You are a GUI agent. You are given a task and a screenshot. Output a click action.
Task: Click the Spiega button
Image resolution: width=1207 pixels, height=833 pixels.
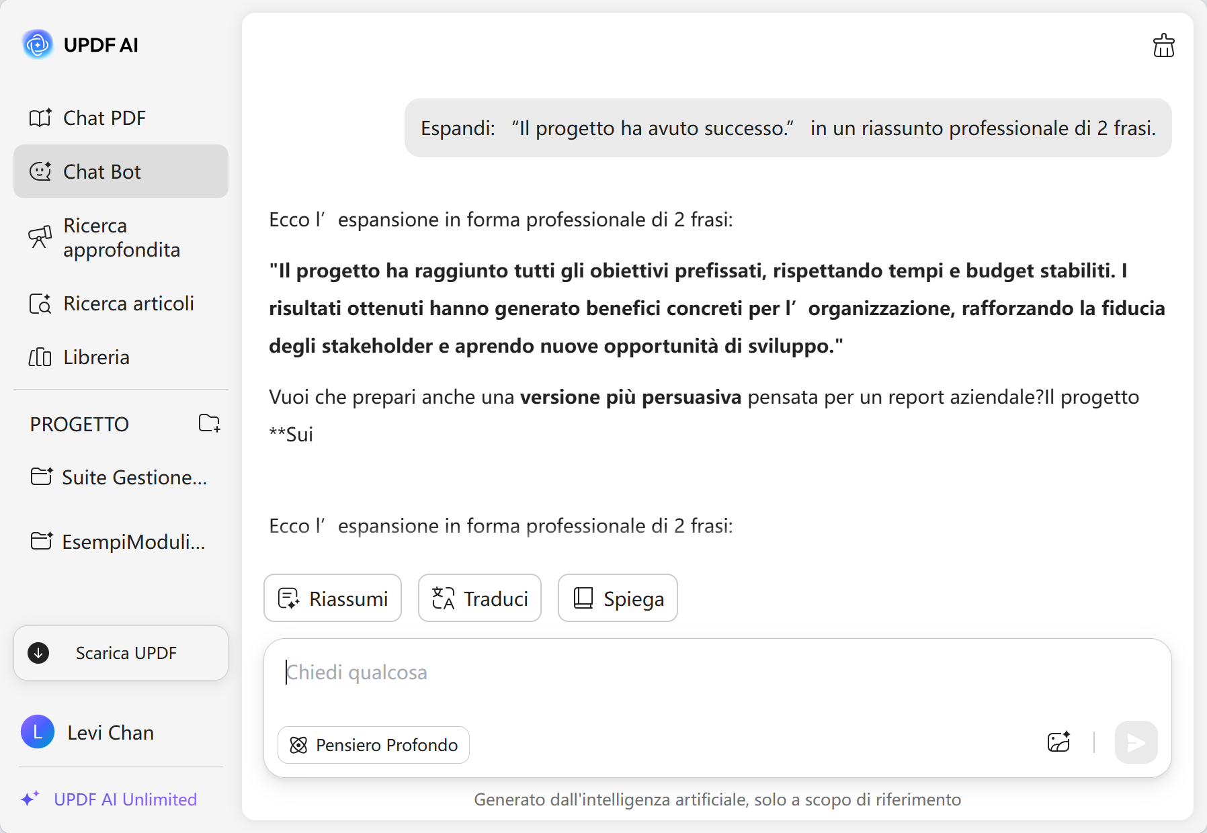(x=618, y=598)
